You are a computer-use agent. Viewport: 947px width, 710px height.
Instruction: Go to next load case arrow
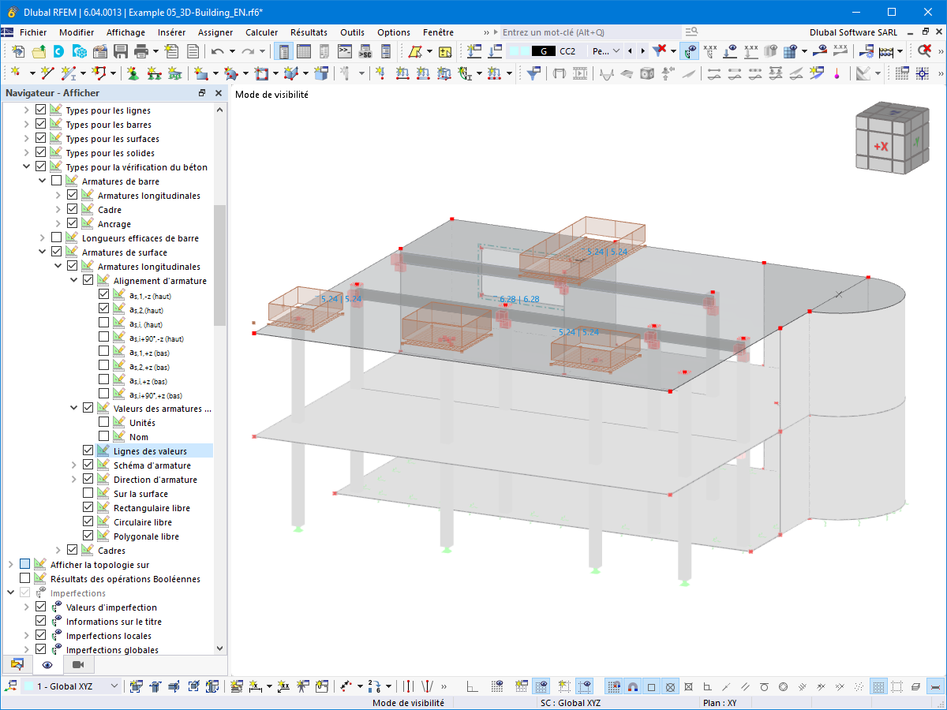(643, 51)
